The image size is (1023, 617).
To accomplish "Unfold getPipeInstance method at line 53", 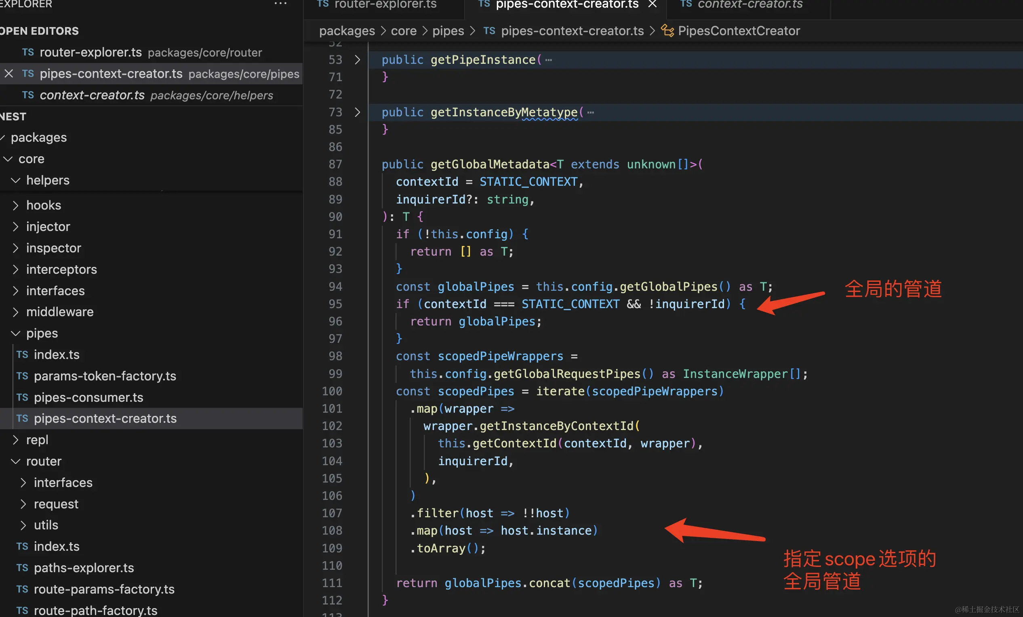I will pos(358,60).
